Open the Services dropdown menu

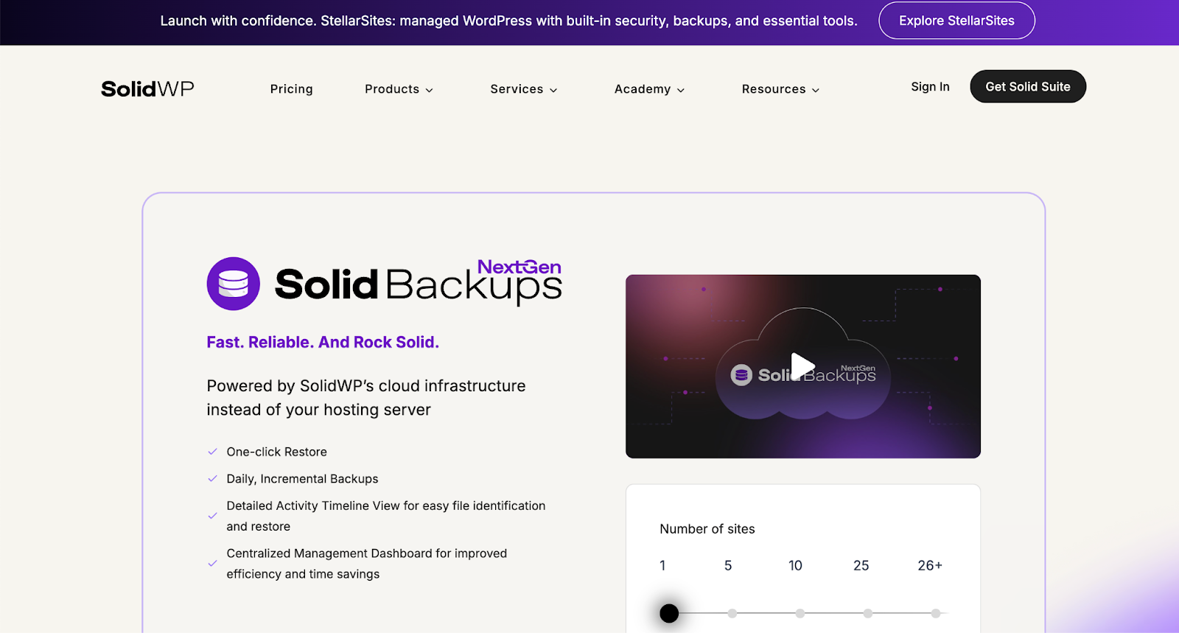(x=523, y=89)
